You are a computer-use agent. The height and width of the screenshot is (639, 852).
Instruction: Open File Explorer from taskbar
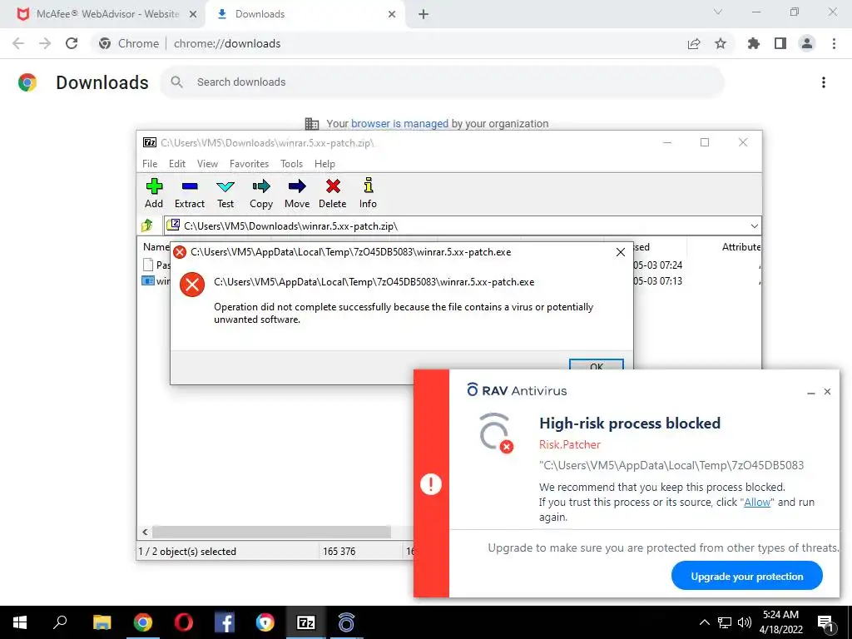[x=102, y=622]
